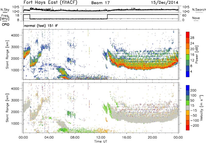Click the 'Beam 17' label
The height and width of the screenshot is (143, 206).
coord(100,3)
